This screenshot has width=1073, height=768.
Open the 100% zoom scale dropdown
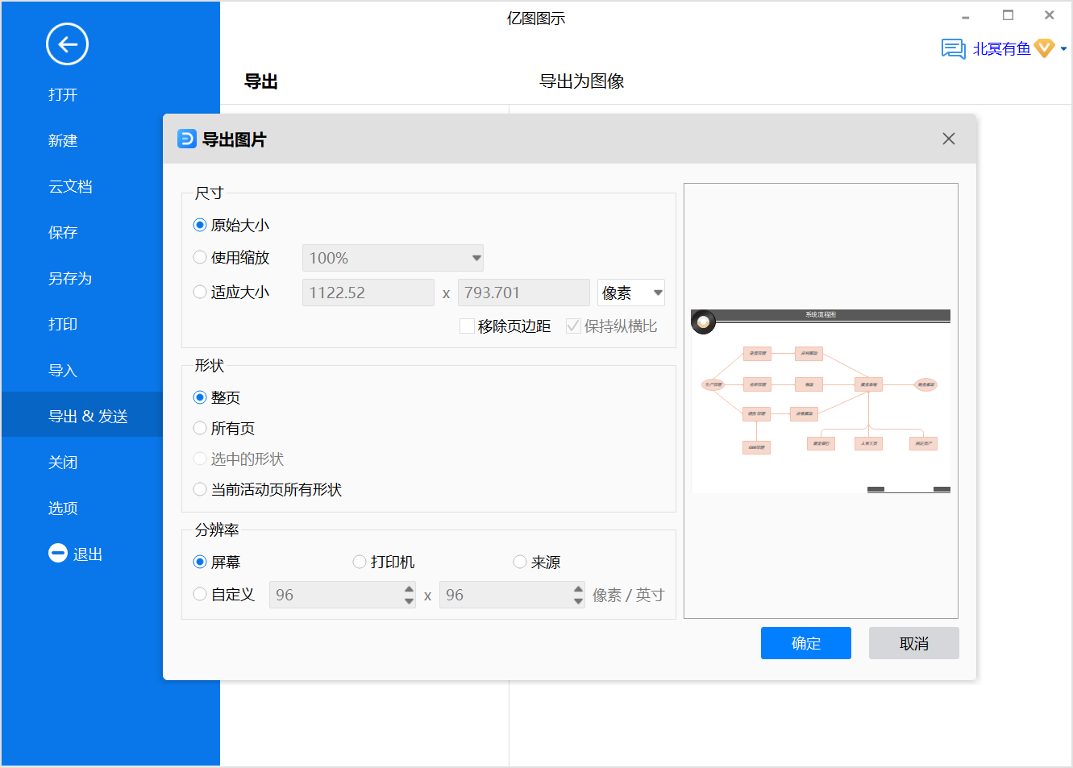coord(393,258)
